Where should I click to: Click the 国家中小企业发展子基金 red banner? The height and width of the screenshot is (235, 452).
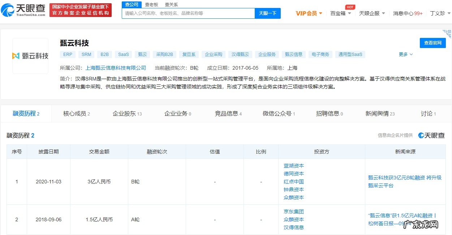point(81,10)
